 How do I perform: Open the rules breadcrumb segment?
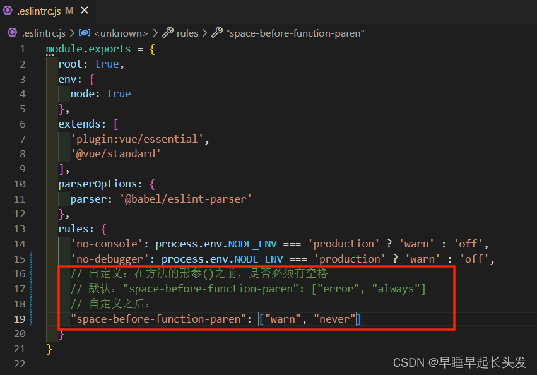(187, 33)
